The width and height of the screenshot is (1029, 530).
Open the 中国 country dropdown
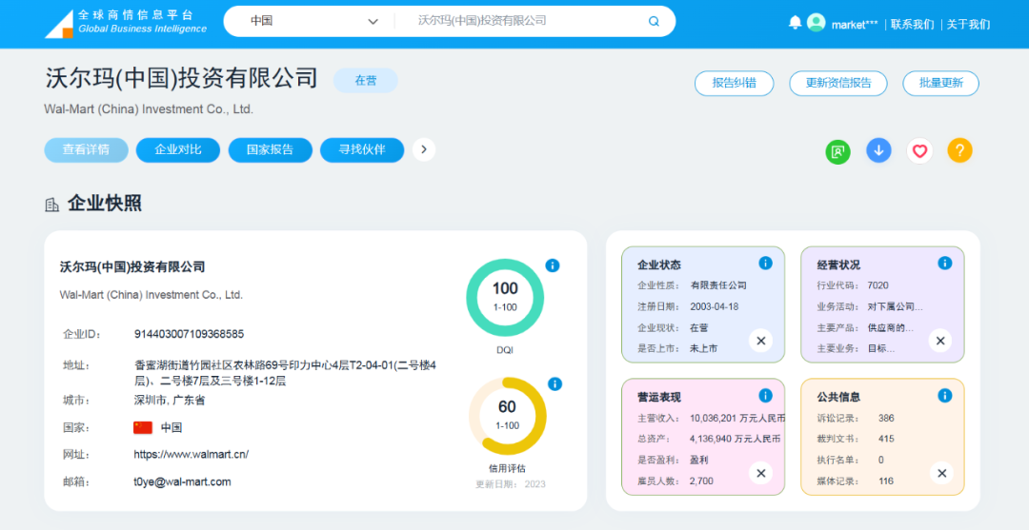(313, 21)
